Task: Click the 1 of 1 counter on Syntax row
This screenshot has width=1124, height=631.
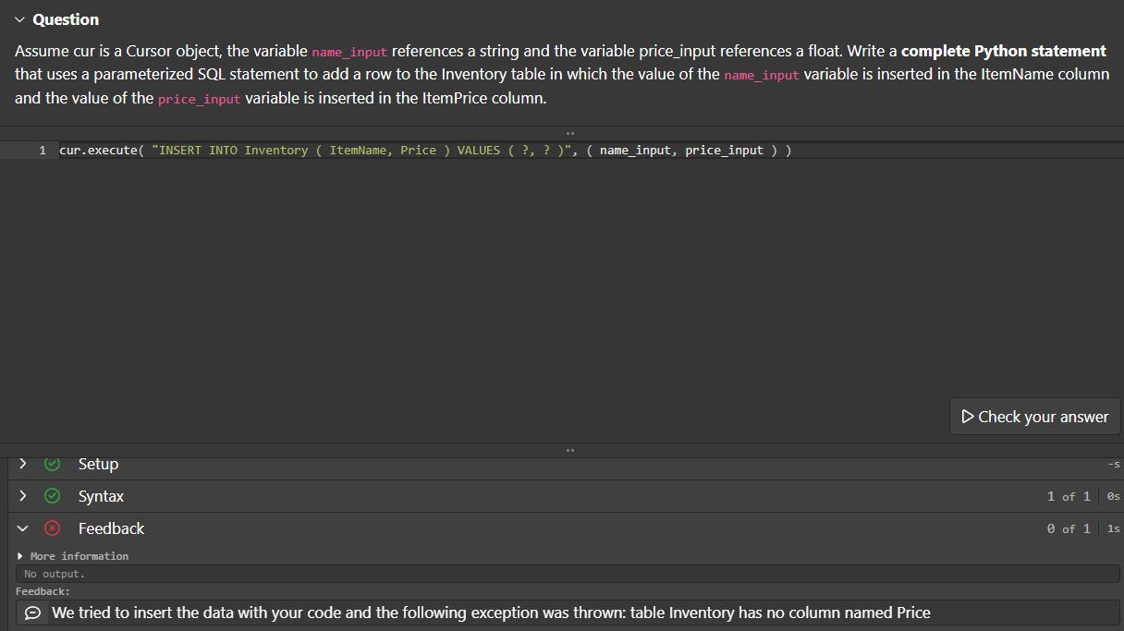Action: pos(1069,496)
